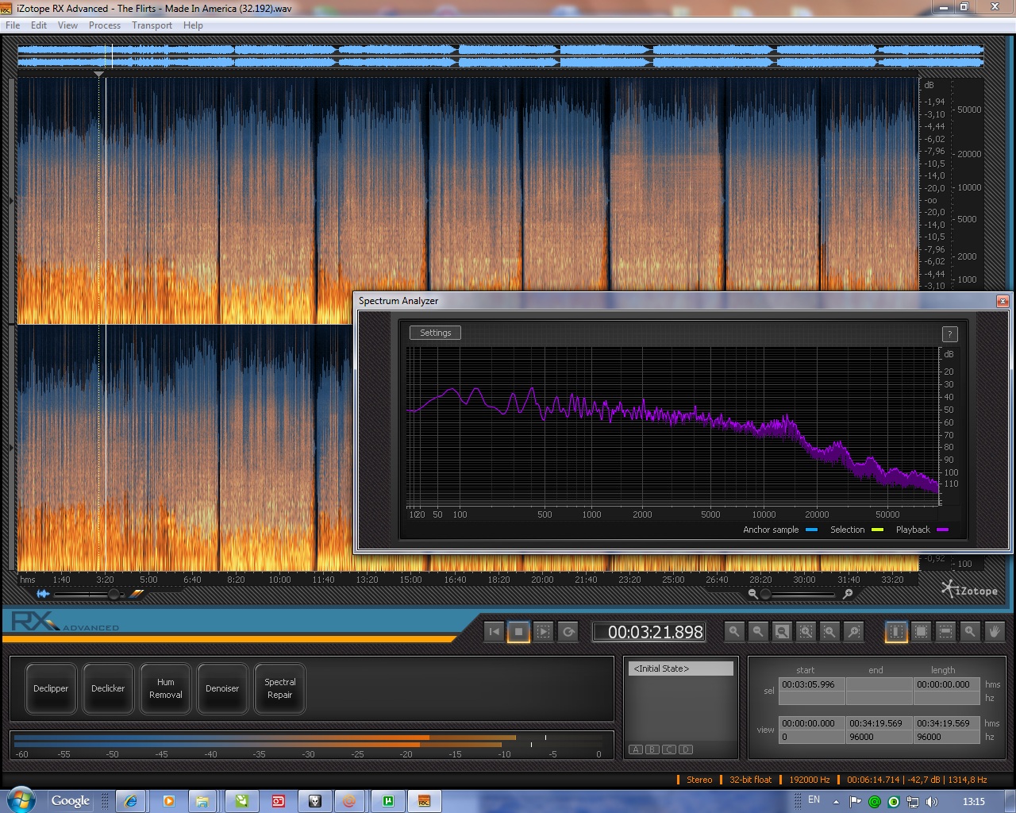Open Spectrum Analyzer Settings
The image size is (1016, 813).
(435, 333)
